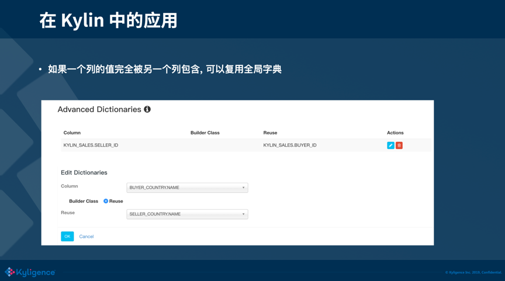Click the Kyligence copyright notice text
Screen dimensions: 505x281
click(x=473, y=272)
